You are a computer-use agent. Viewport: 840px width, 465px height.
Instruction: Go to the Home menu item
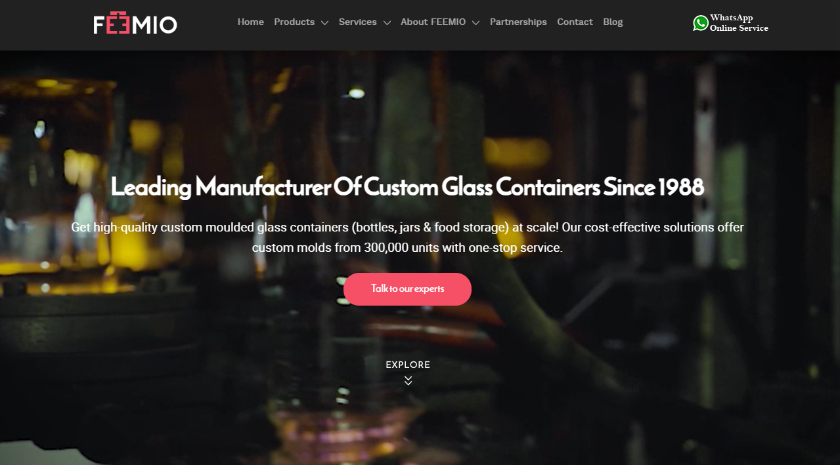251,22
